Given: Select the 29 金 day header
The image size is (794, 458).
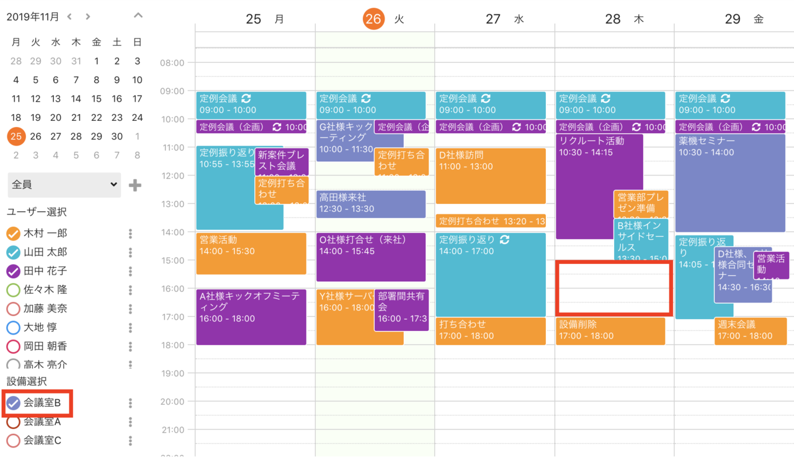Looking at the screenshot, I should pyautogui.click(x=744, y=19).
